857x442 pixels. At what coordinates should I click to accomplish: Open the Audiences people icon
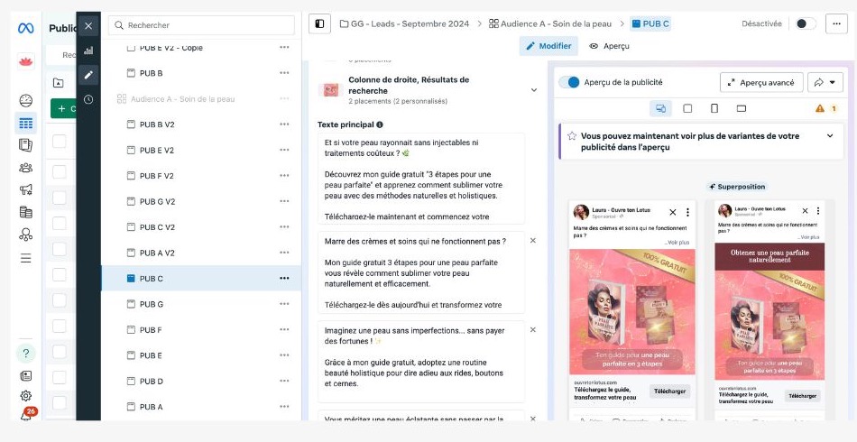click(25, 168)
